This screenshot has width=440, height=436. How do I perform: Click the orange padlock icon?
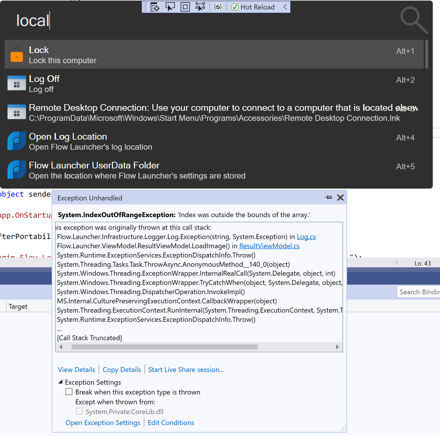(17, 54)
